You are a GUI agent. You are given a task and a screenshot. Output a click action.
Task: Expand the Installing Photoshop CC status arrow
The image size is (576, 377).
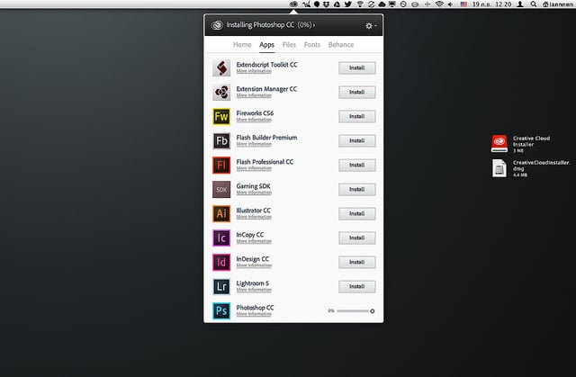(314, 25)
